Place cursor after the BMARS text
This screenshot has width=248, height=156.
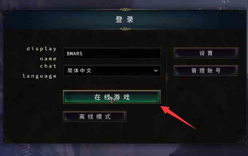[83, 54]
